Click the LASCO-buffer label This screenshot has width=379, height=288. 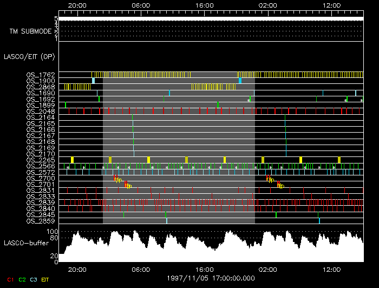(27, 243)
